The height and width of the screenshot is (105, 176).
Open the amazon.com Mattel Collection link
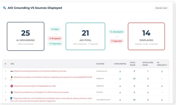52,78
